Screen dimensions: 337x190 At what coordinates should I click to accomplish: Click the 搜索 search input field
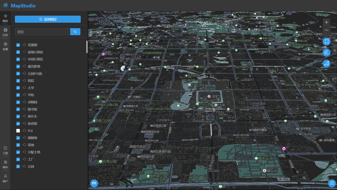[42, 32]
